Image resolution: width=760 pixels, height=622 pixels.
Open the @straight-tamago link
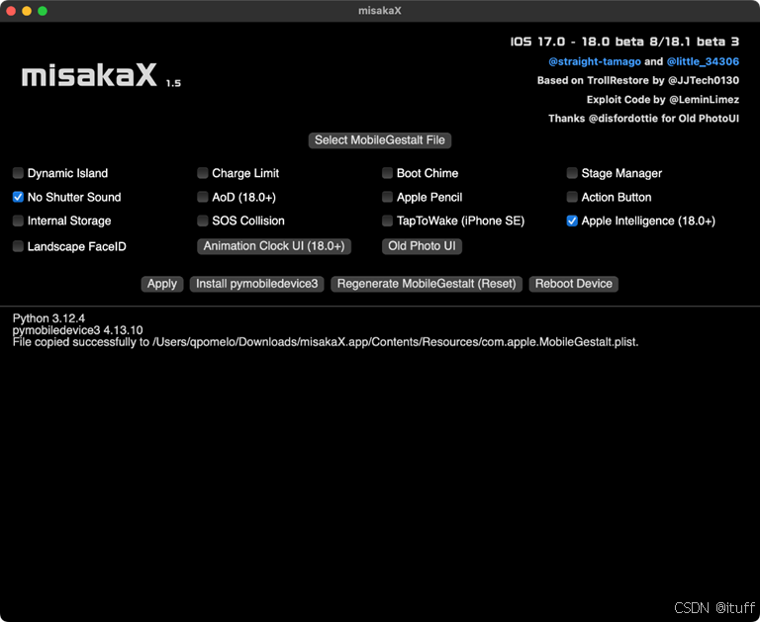[x=594, y=61]
